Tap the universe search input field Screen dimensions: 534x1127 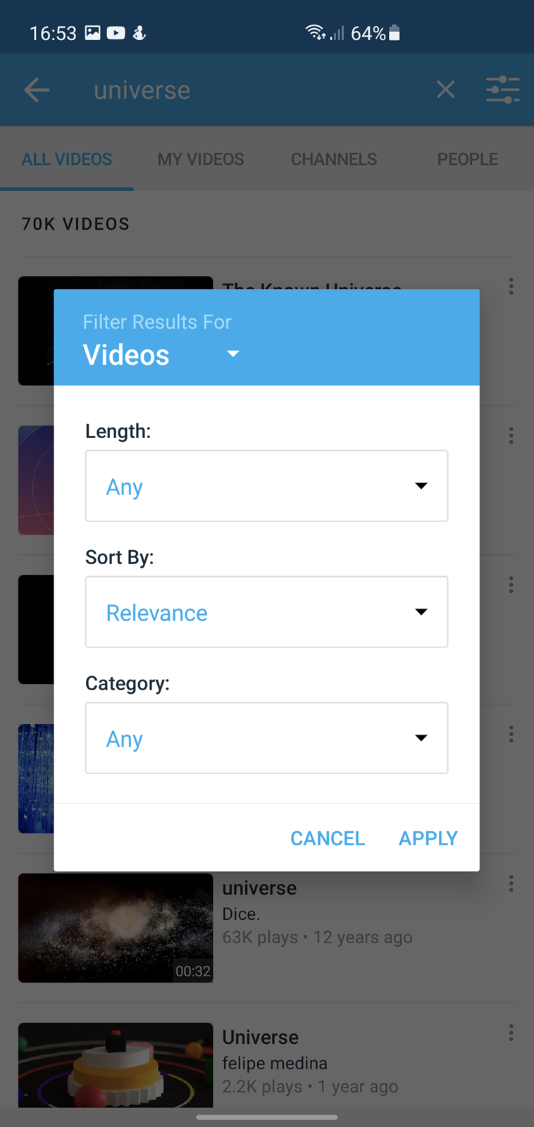click(254, 90)
